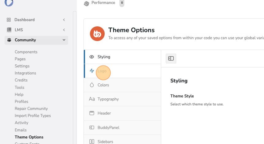Click the Performance cube icon
Image resolution: width=264 pixels, height=144 pixels.
pos(86,3)
